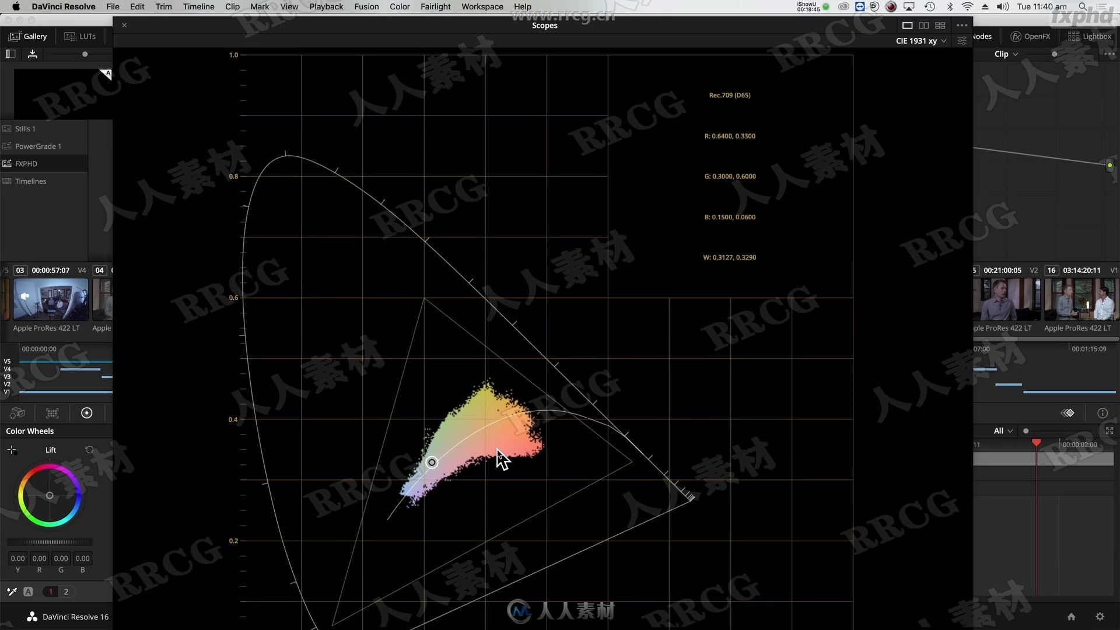This screenshot has width=1120, height=630.
Task: Open the LUTs browser
Action: point(80,36)
